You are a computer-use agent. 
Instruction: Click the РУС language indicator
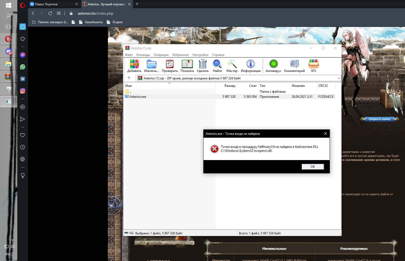click(x=9, y=254)
